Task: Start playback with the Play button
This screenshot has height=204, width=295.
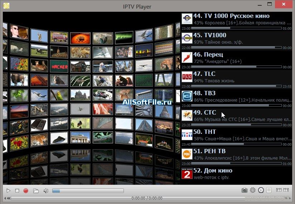Action: (8, 191)
